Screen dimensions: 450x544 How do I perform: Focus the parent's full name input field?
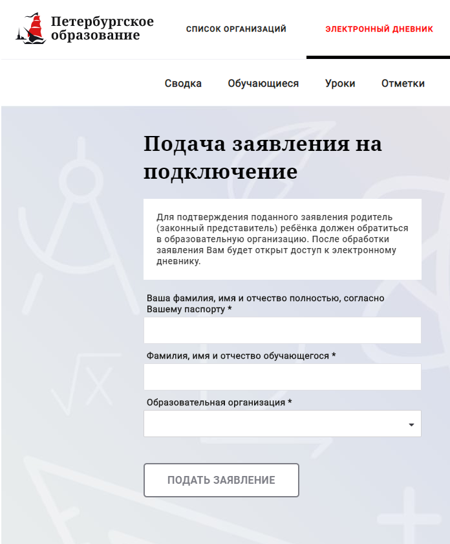(282, 330)
